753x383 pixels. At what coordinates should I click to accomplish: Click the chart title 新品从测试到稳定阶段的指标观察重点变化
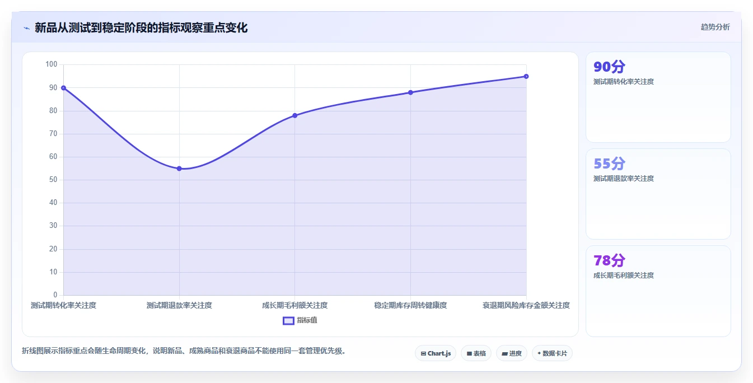(141, 27)
